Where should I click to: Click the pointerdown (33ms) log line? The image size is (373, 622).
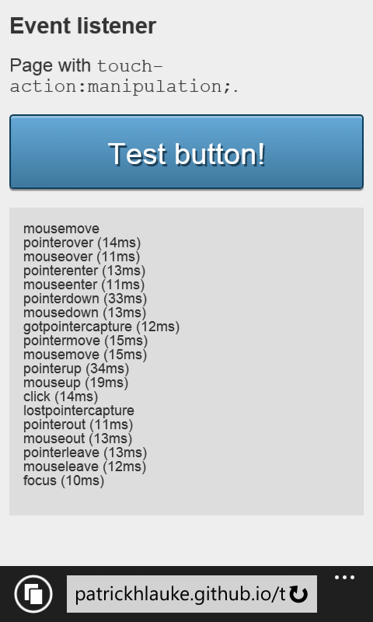pos(85,299)
